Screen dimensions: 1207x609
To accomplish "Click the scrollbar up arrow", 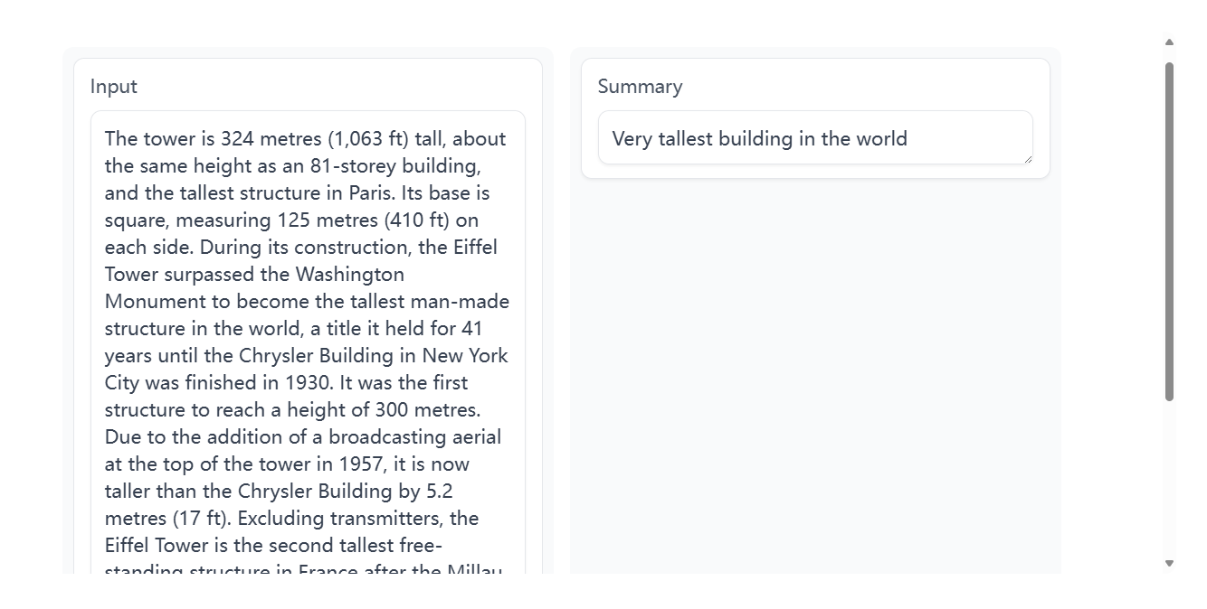I will pyautogui.click(x=1169, y=42).
